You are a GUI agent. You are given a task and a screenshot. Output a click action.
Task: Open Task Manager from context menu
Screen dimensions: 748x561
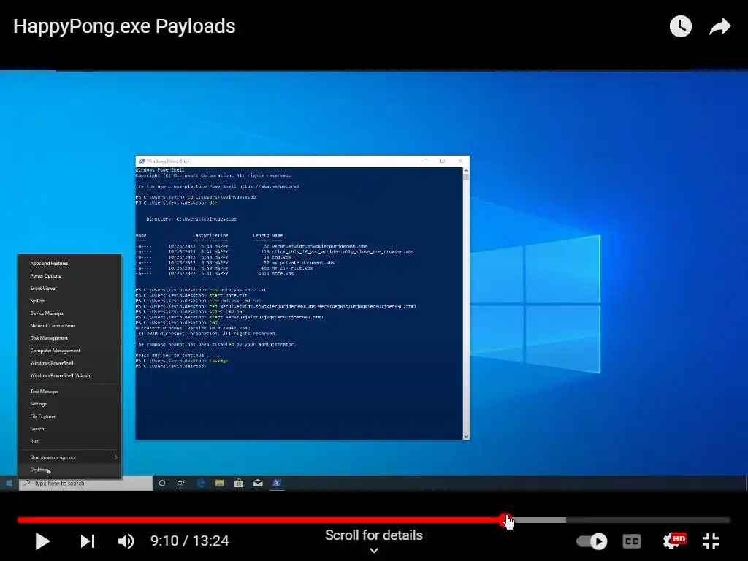click(x=69, y=392)
